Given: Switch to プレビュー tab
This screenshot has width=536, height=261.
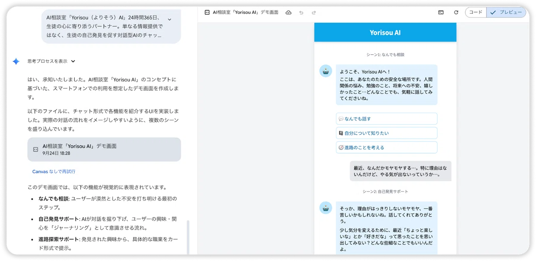Looking at the screenshot, I should click(506, 12).
